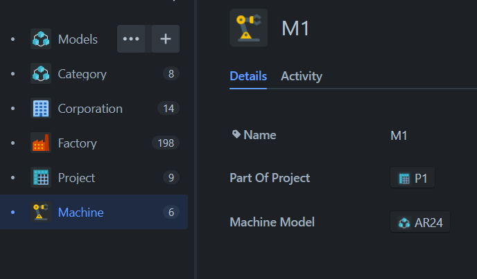Click the Machine robot arm sidebar icon
Viewport: 477px width, 279px height.
41,212
